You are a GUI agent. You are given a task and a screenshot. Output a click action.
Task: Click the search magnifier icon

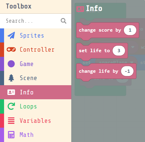(x=63, y=21)
